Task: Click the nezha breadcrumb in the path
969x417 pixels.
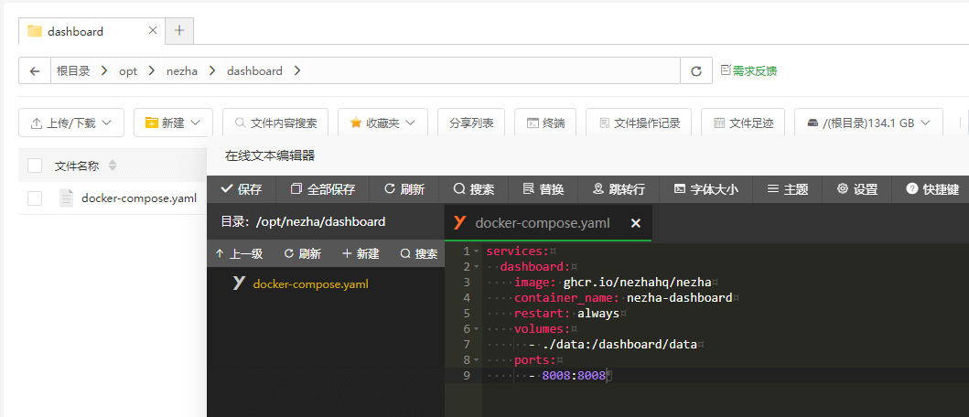Action: (181, 70)
